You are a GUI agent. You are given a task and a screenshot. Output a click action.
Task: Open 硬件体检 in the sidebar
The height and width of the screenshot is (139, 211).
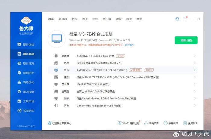26,45
